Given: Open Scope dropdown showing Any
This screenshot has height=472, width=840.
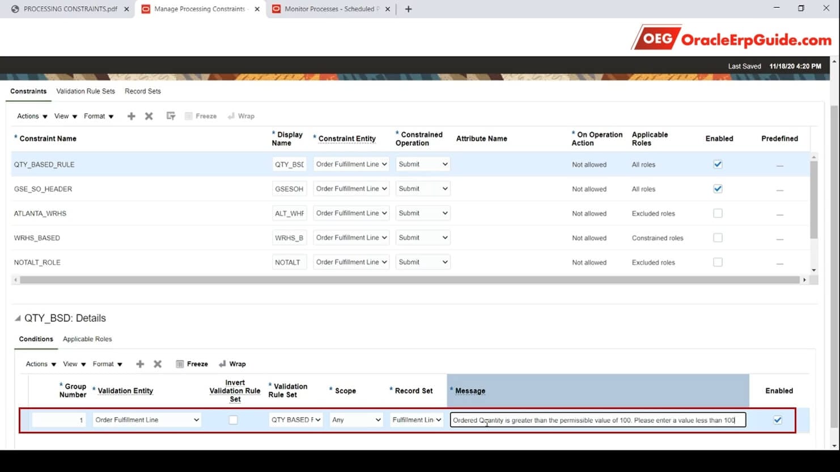Looking at the screenshot, I should [x=356, y=420].
